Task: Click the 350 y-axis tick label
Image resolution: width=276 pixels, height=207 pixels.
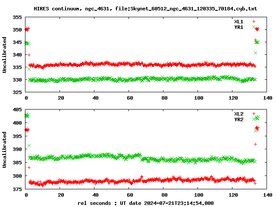Action: point(17,30)
